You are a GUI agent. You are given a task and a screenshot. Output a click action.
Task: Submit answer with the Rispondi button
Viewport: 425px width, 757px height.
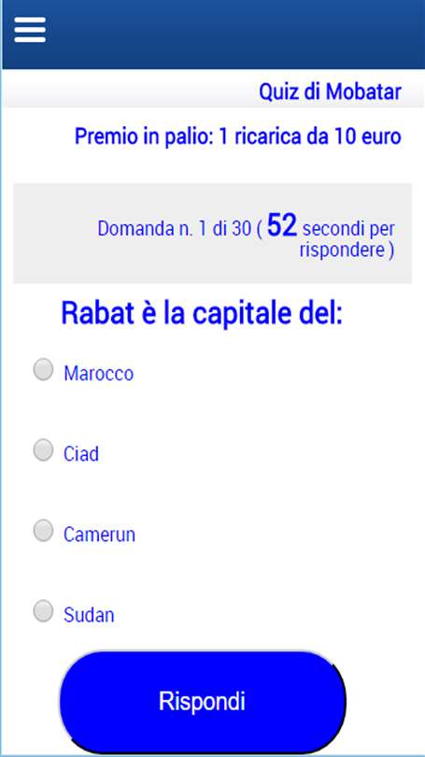(203, 701)
